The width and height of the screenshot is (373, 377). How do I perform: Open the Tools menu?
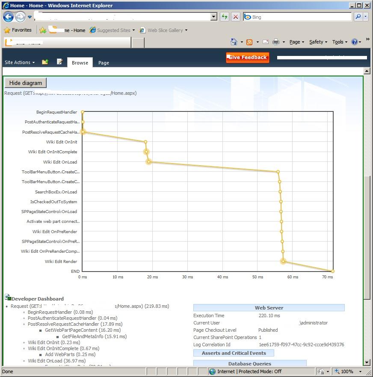[340, 42]
